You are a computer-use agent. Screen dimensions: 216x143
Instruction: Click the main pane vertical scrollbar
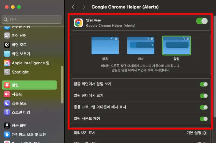215,66
